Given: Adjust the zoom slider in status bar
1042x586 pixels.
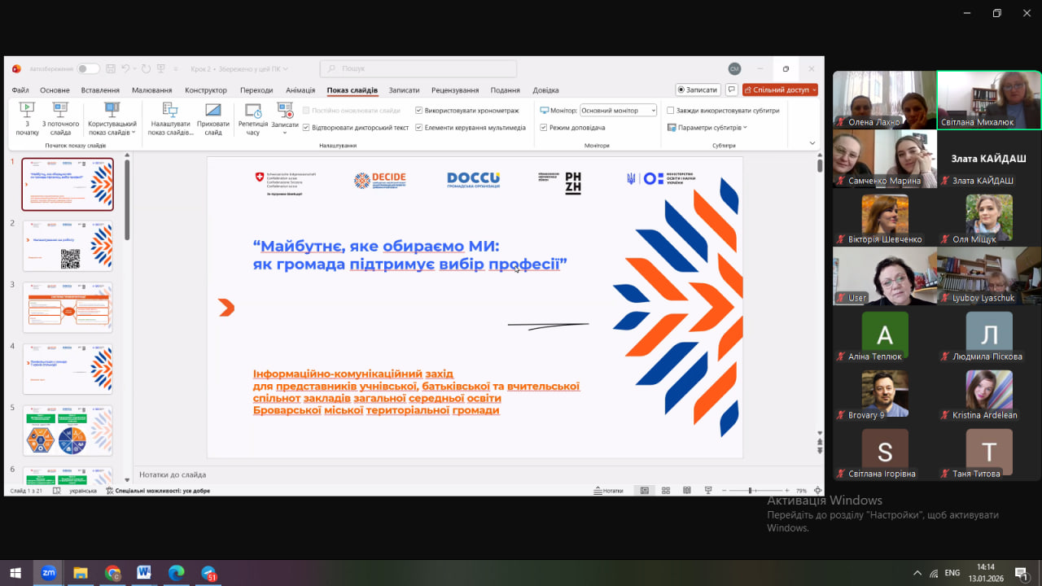Looking at the screenshot, I should pos(750,491).
